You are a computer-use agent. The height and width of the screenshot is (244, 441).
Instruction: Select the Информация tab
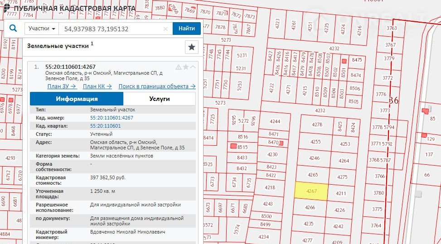coord(77,99)
